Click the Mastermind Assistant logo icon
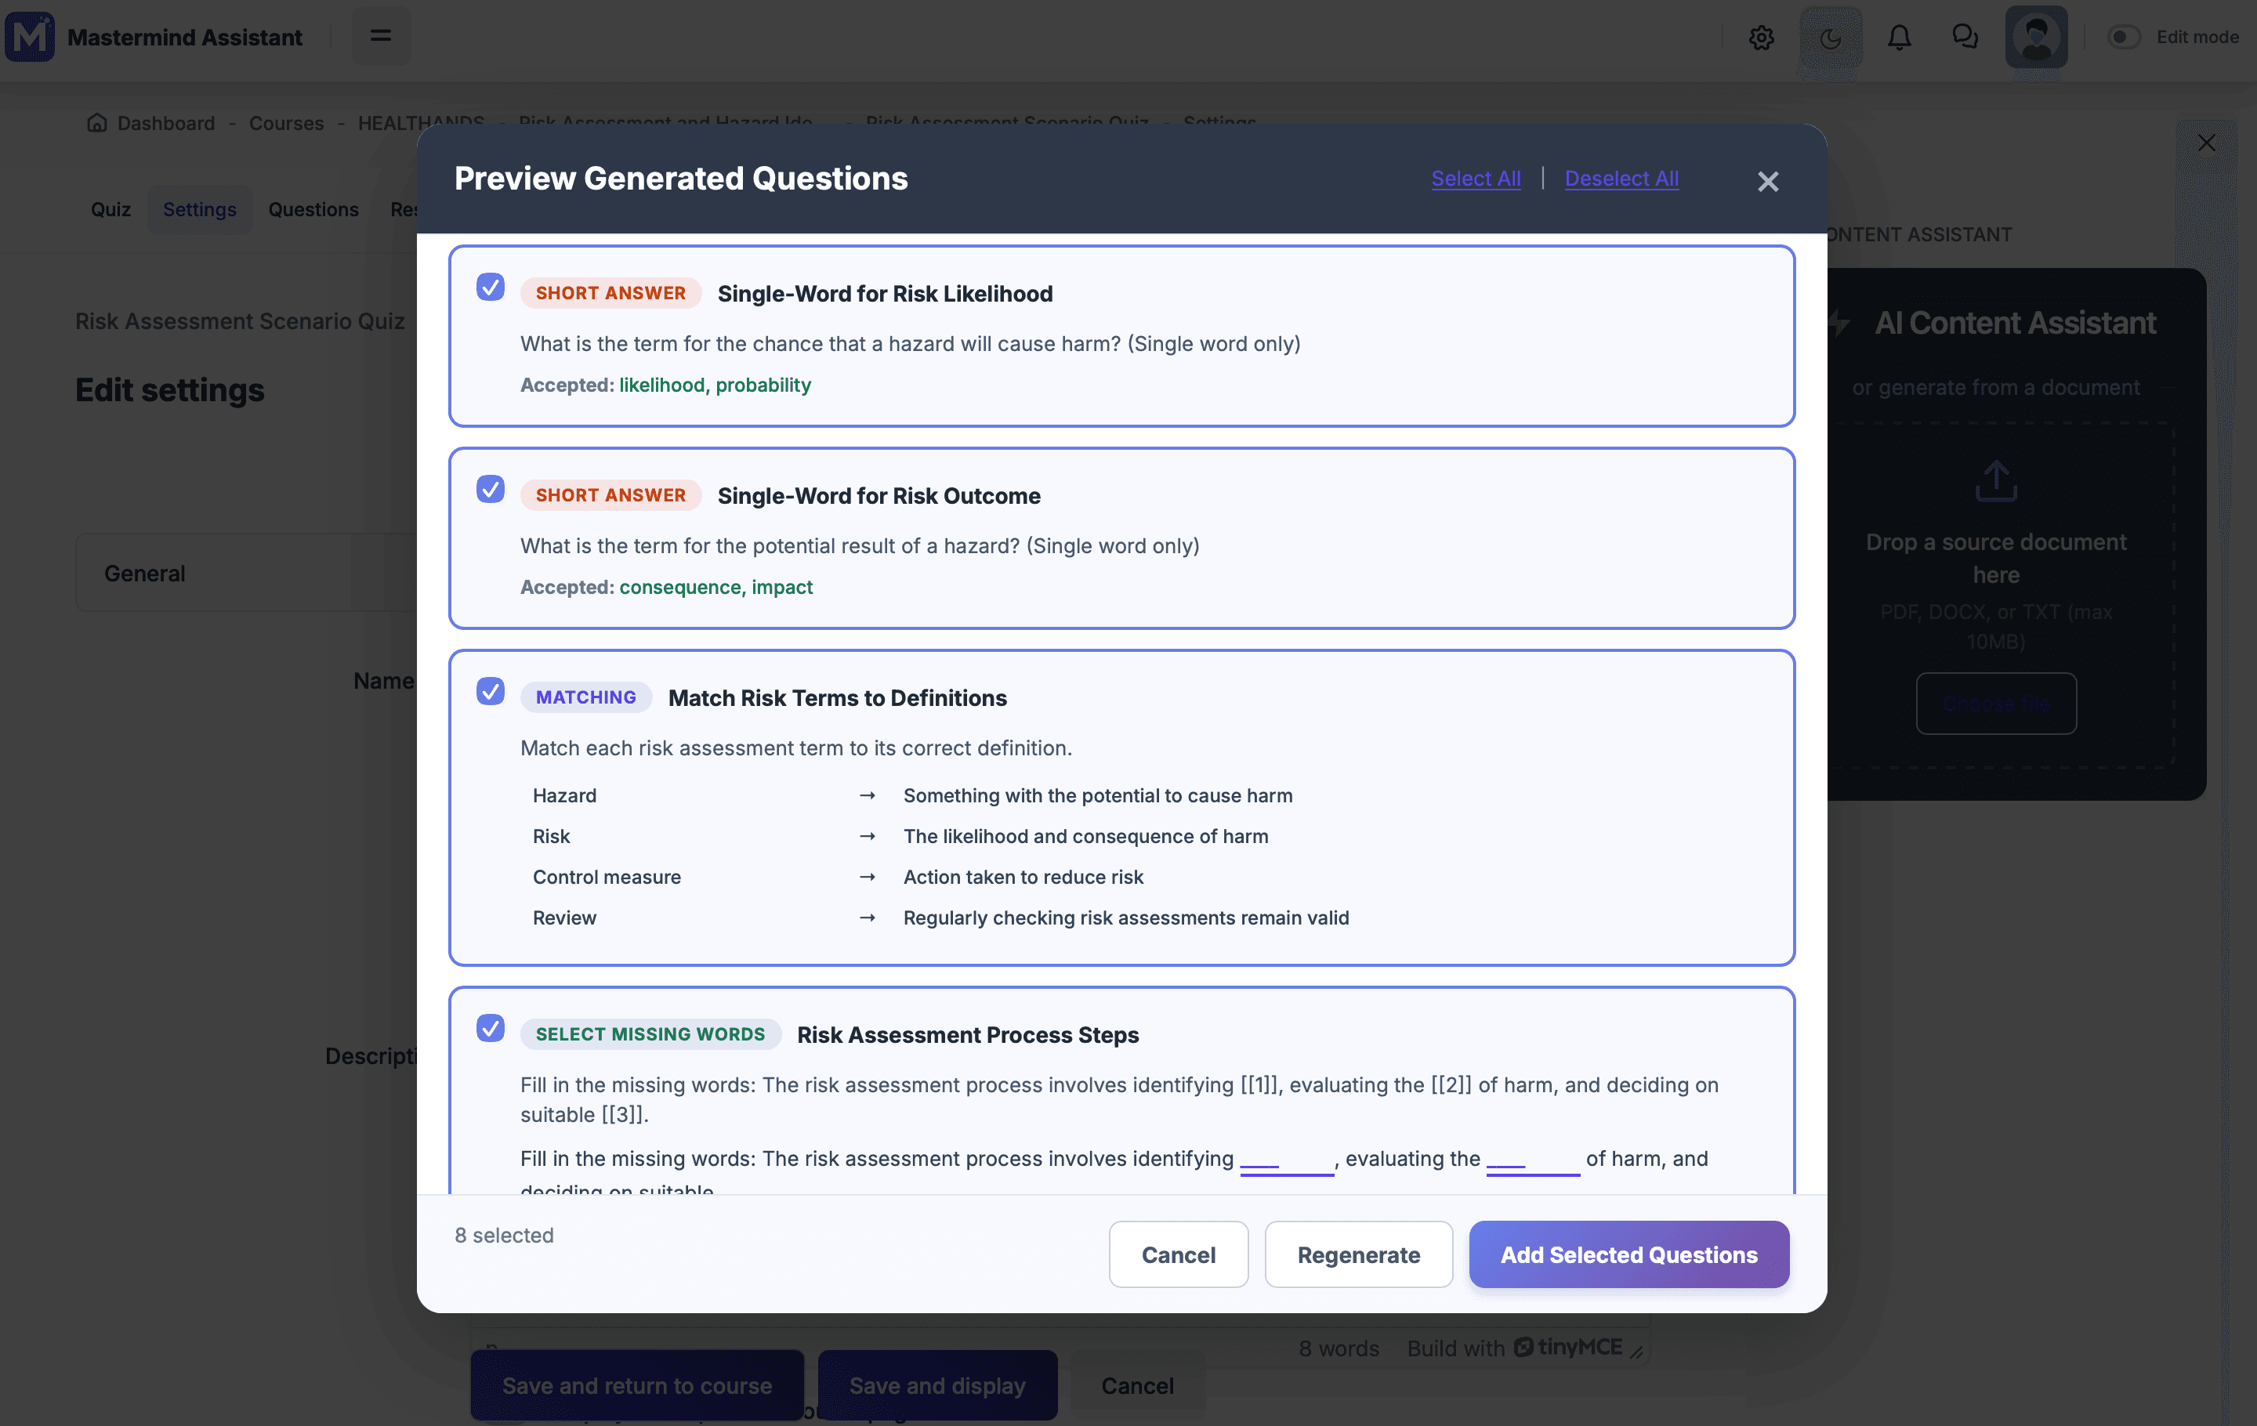Screen dimensions: 2257x1426 coord(29,37)
